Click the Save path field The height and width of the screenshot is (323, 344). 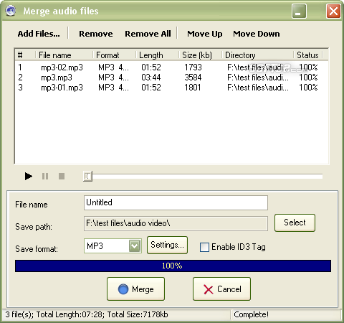click(x=176, y=223)
